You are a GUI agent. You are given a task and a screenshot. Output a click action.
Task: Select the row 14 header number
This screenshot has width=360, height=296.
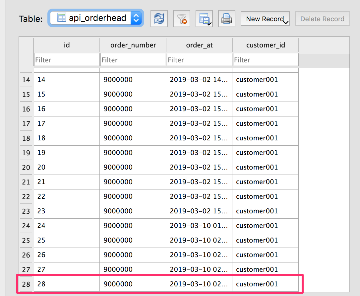coord(26,80)
